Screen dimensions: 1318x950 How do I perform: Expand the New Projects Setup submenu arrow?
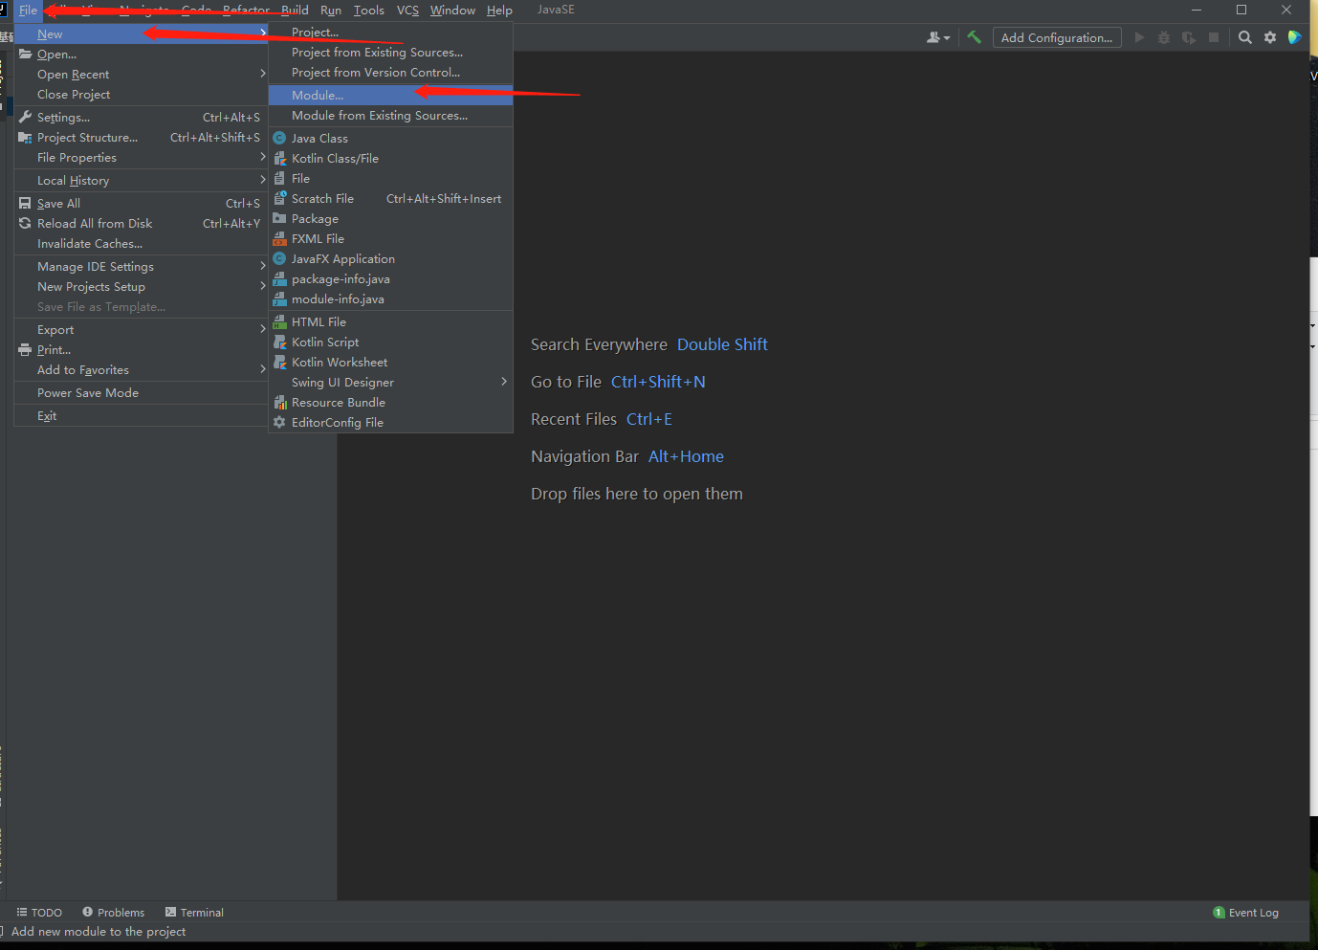262,286
